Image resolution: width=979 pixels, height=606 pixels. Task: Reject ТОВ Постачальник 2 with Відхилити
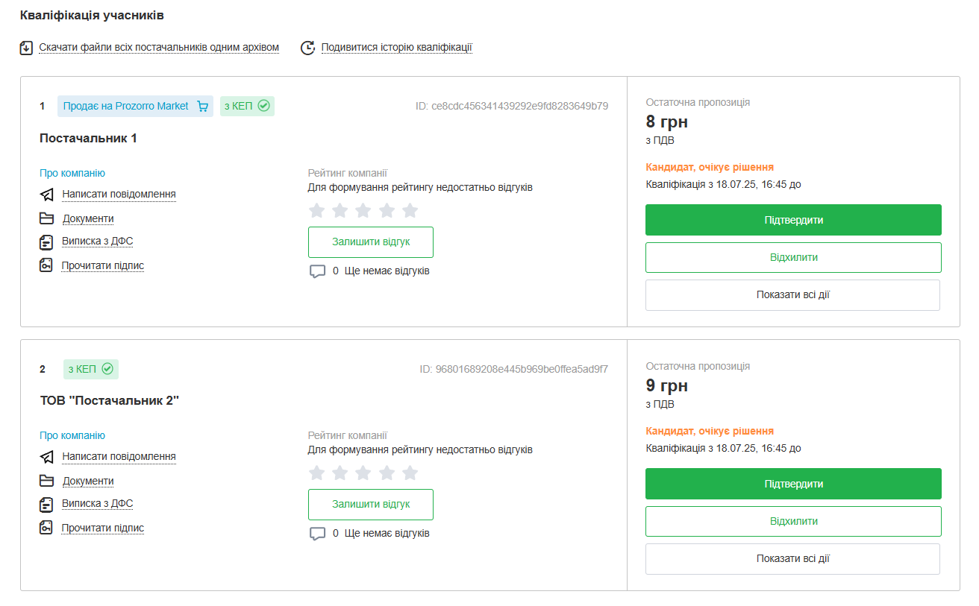point(793,521)
